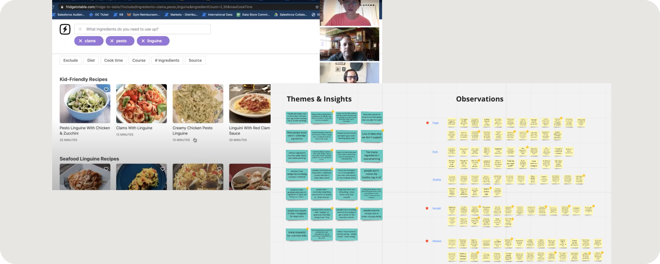Image resolution: width=660 pixels, height=264 pixels.
Task: Select middle video participant thumbnail
Action: [x=349, y=44]
